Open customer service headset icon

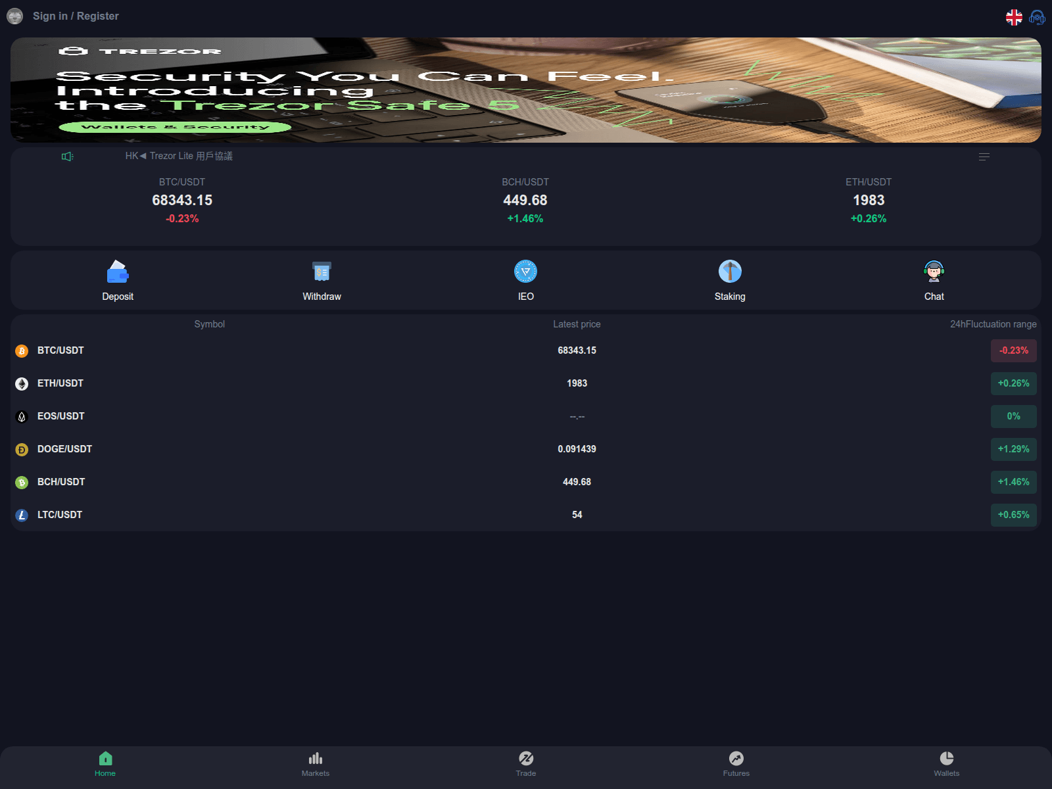(1037, 18)
